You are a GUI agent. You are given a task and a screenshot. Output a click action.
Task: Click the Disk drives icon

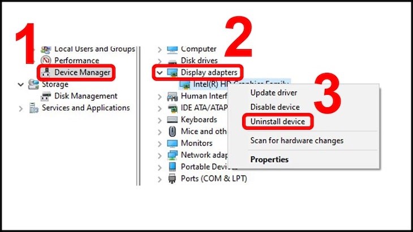173,60
